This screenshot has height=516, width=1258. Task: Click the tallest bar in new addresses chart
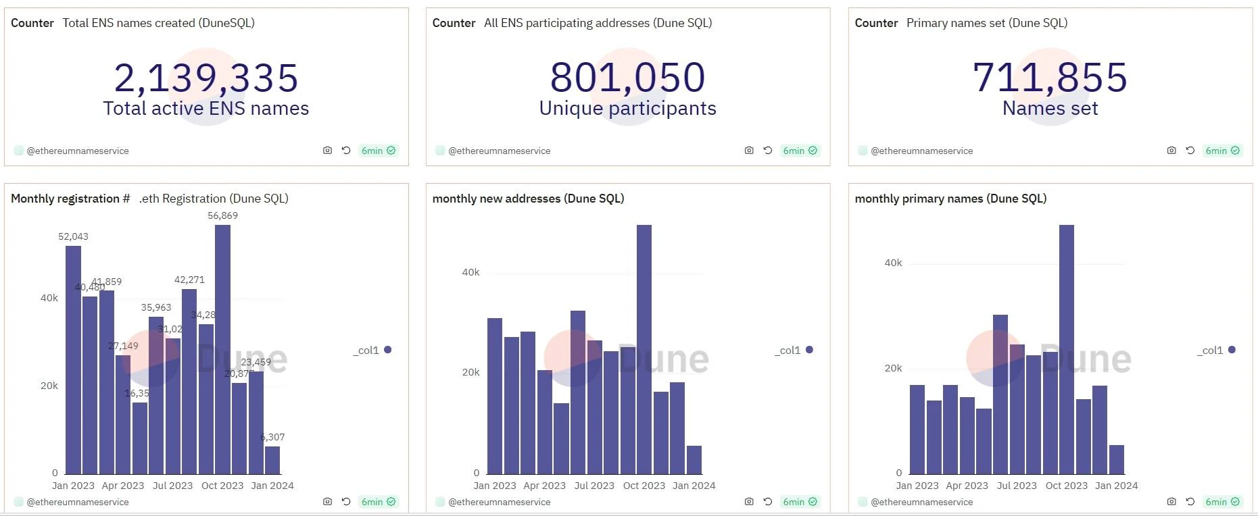[644, 349]
